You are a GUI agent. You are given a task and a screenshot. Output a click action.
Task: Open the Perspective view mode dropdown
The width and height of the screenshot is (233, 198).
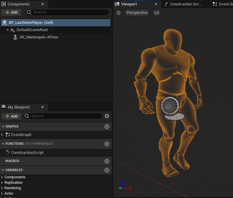(x=137, y=13)
